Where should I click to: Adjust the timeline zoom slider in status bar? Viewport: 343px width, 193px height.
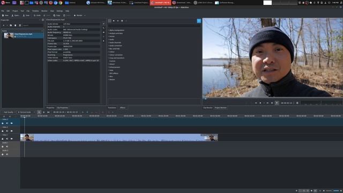[332, 191]
